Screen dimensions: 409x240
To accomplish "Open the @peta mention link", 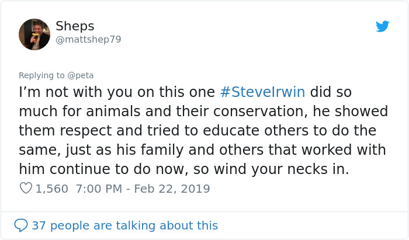I will click(x=81, y=75).
